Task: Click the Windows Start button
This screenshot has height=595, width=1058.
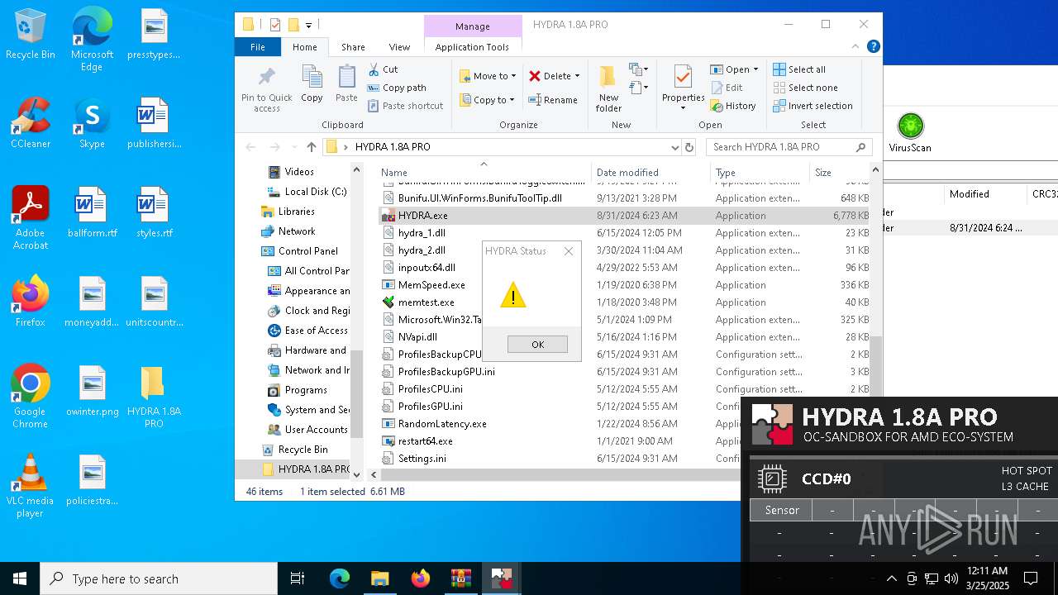Action: pyautogui.click(x=20, y=578)
